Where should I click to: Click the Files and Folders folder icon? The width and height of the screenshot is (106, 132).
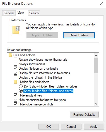tap(10, 55)
